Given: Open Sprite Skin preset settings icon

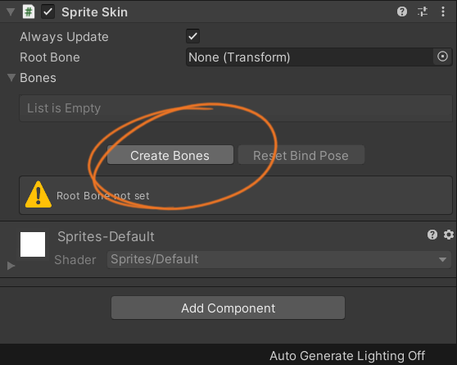Looking at the screenshot, I should tap(423, 11).
